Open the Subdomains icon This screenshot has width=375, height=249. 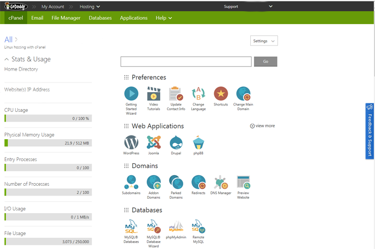coord(131,183)
